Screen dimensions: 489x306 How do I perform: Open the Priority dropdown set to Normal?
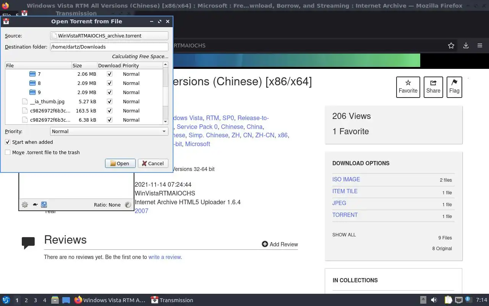click(x=109, y=131)
